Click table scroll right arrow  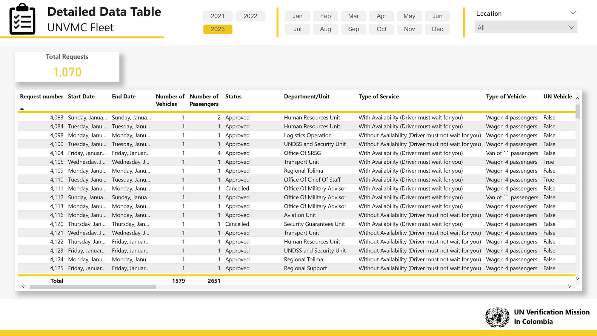tap(570, 287)
